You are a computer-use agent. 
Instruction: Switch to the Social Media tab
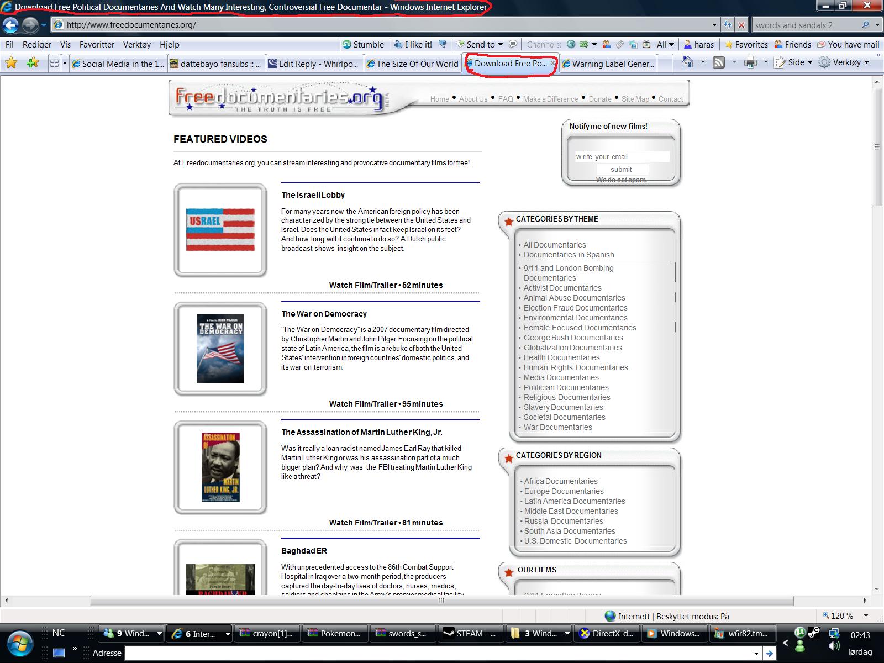tap(118, 64)
